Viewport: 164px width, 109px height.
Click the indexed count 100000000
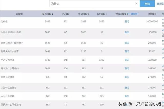(x=152, y=21)
